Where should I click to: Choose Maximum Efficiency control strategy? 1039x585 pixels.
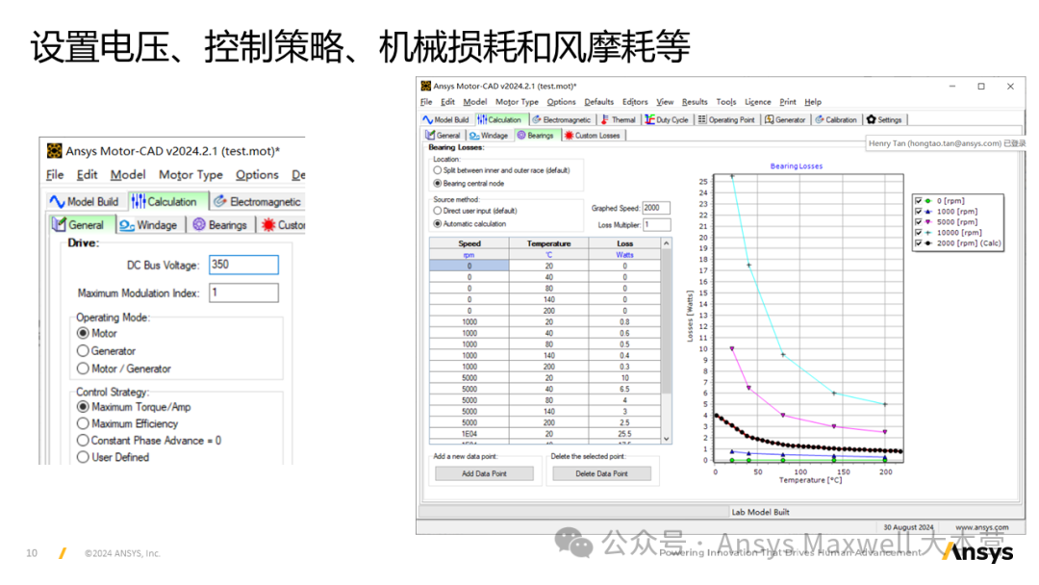83,423
